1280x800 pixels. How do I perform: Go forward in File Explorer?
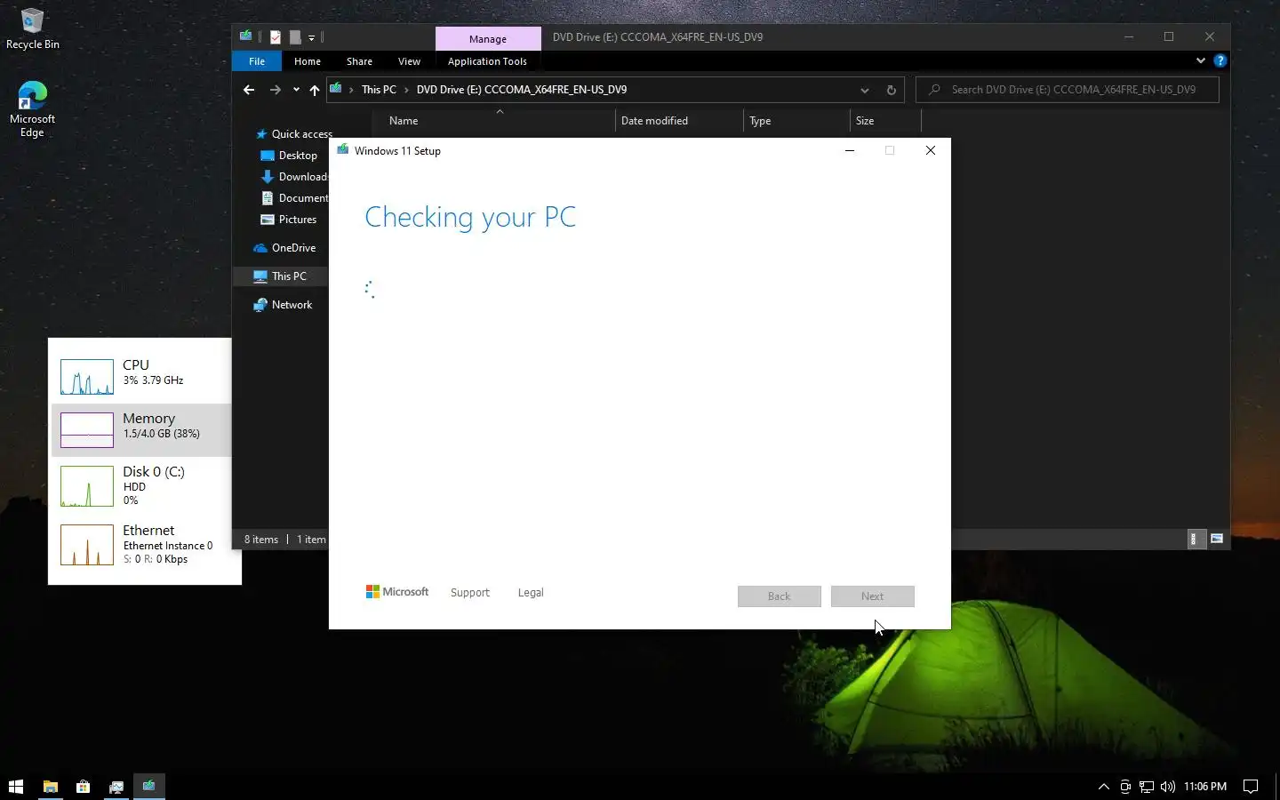tap(276, 90)
